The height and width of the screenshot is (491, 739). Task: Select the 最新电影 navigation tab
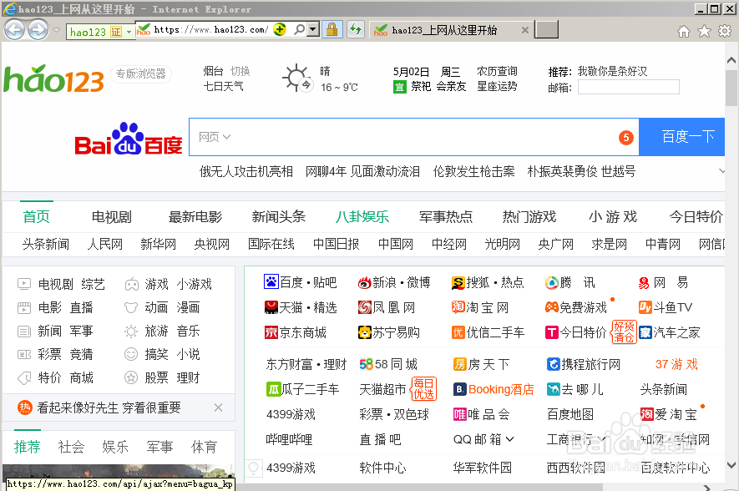[195, 217]
